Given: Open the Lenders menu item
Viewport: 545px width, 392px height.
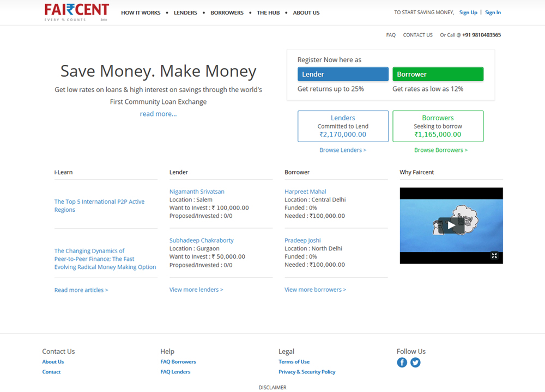Looking at the screenshot, I should click(185, 13).
